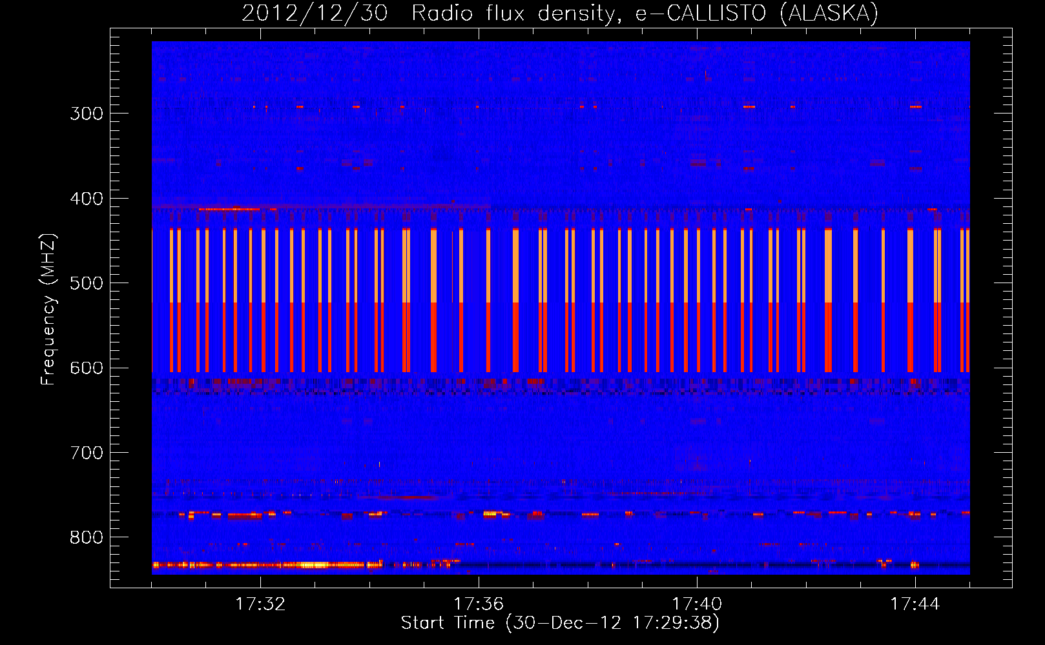Click the 500 frequency tick label
This screenshot has height=645, width=1045.
pos(87,283)
